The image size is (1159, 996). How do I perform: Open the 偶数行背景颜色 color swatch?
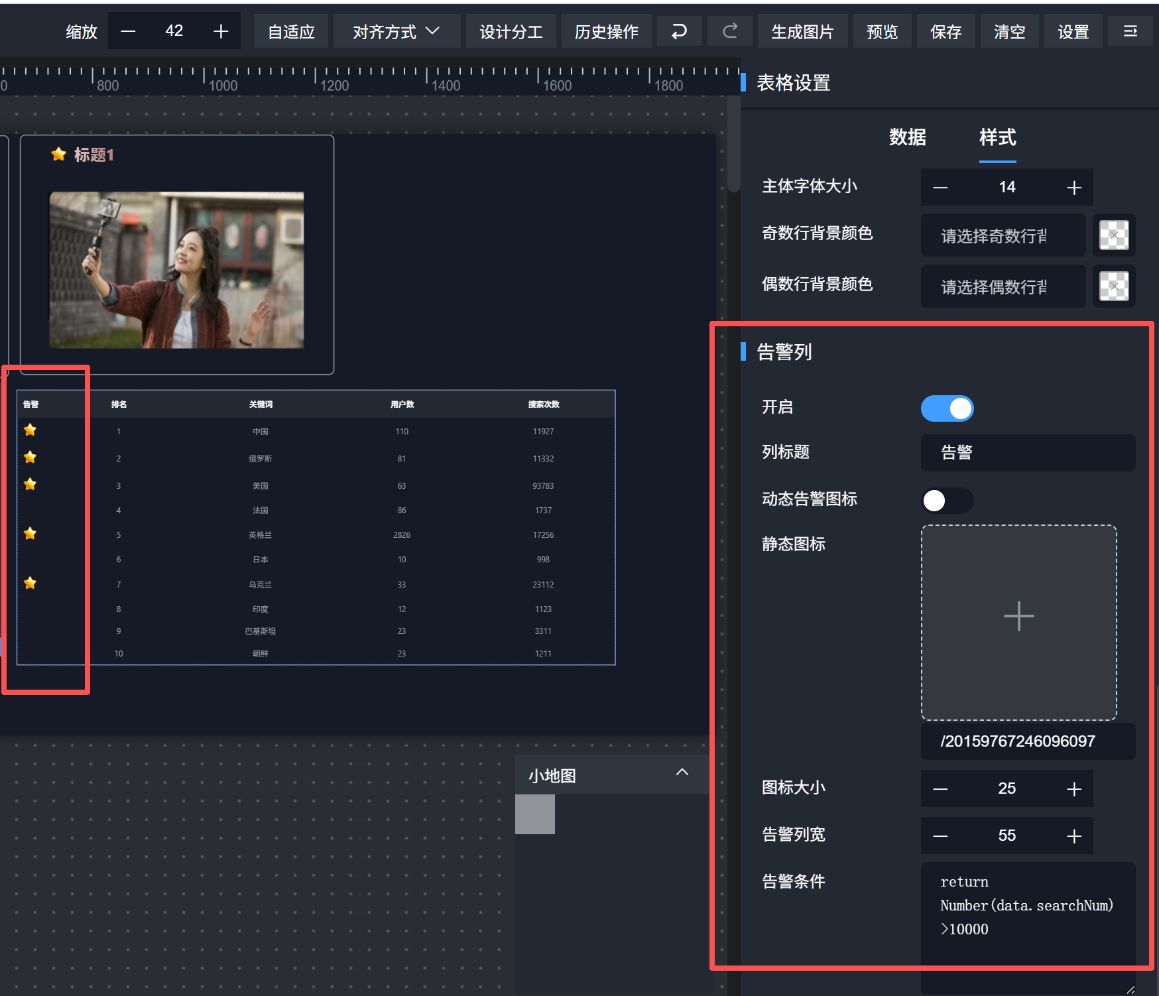pyautogui.click(x=1114, y=286)
